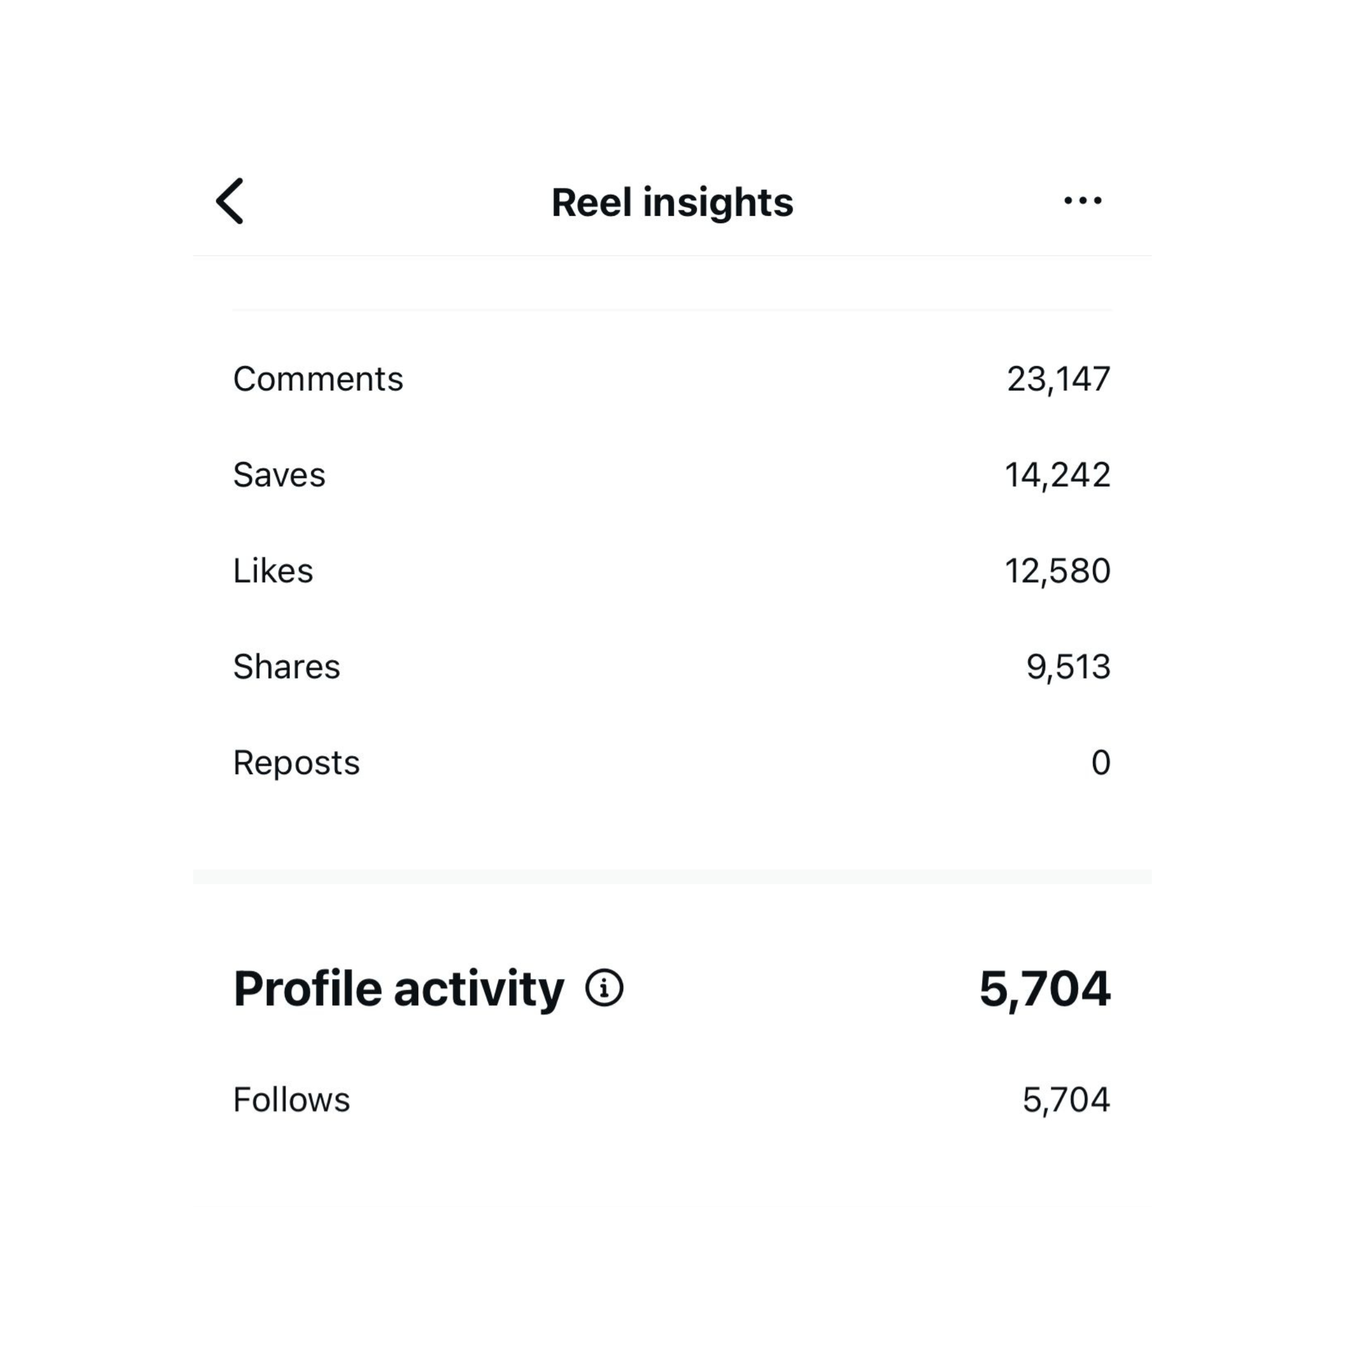Screen dimensions: 1364x1364
Task: Click the Reel insights title
Action: pos(672,202)
